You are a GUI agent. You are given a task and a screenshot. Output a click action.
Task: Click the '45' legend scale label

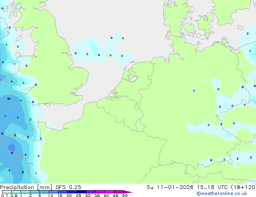(x=115, y=195)
